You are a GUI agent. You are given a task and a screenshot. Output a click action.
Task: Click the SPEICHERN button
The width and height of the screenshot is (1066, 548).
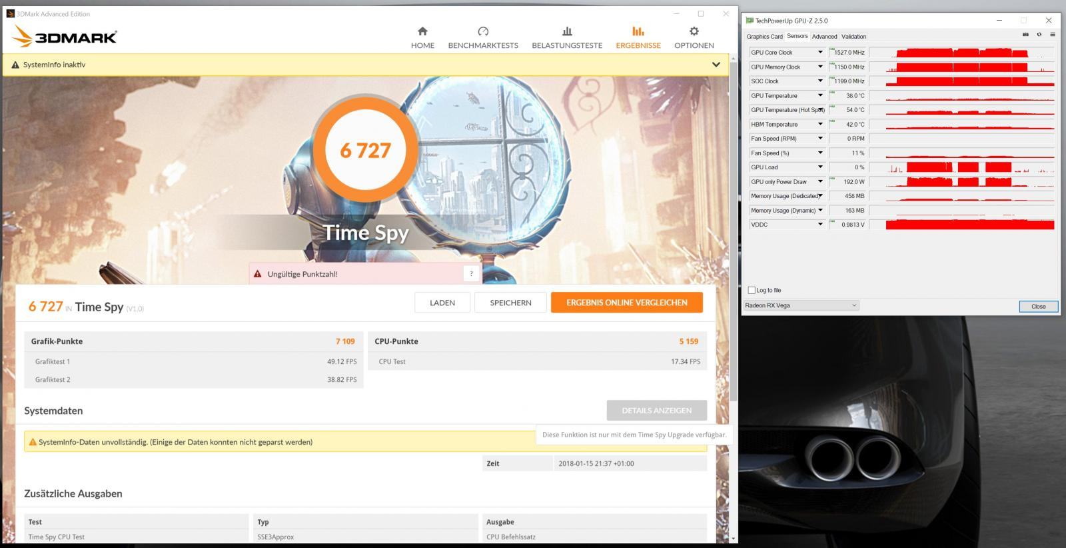(511, 303)
